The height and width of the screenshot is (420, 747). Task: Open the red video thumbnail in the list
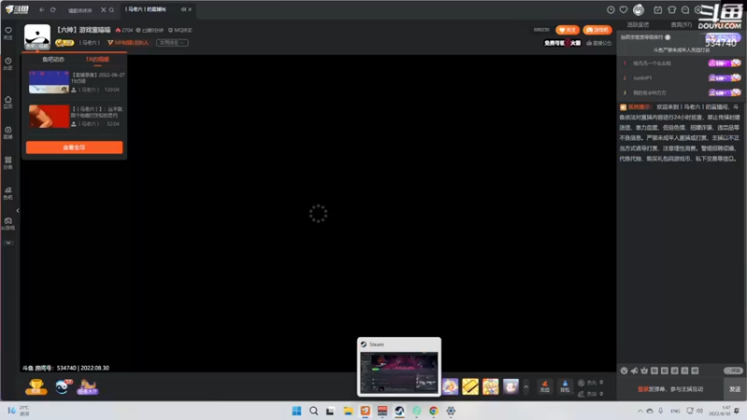pyautogui.click(x=49, y=116)
